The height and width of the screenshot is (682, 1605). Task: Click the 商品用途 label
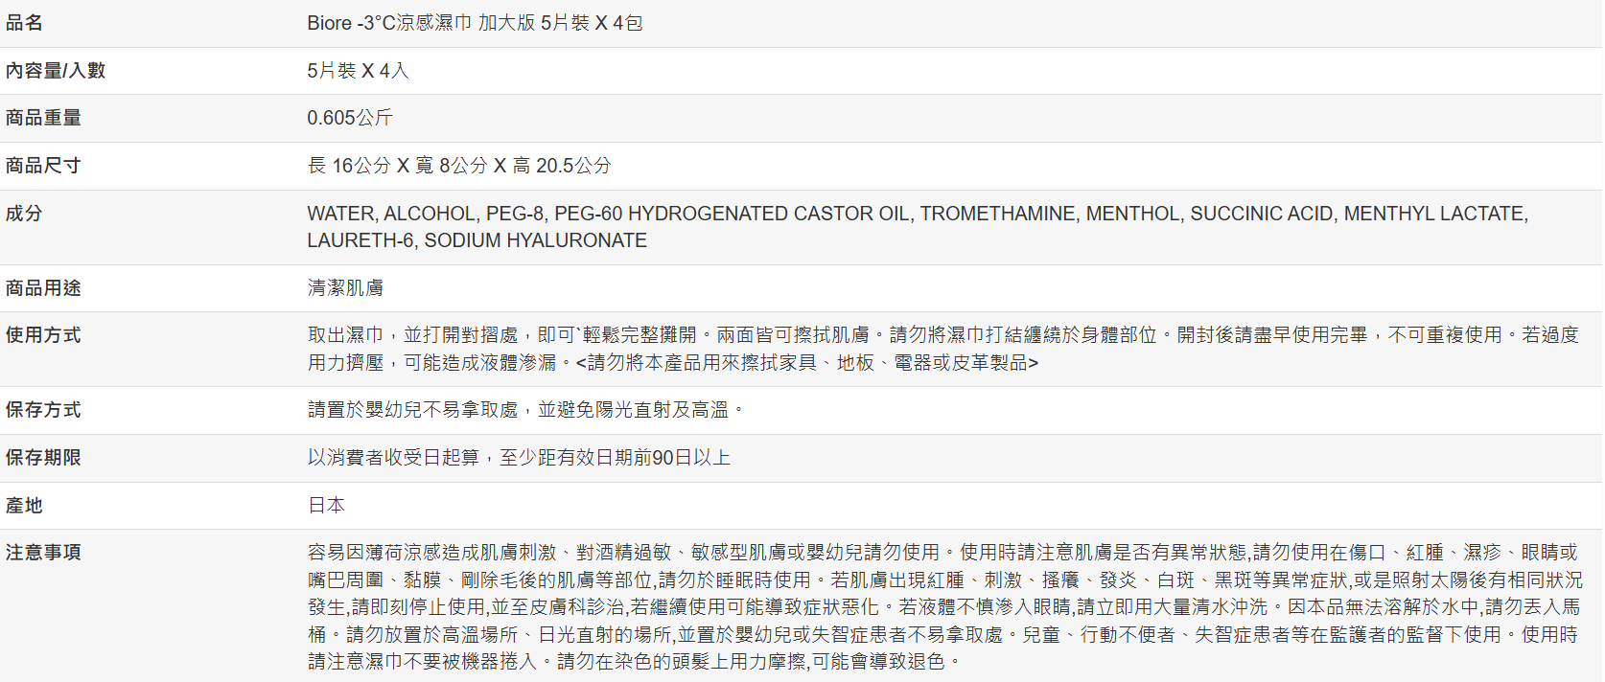click(43, 288)
